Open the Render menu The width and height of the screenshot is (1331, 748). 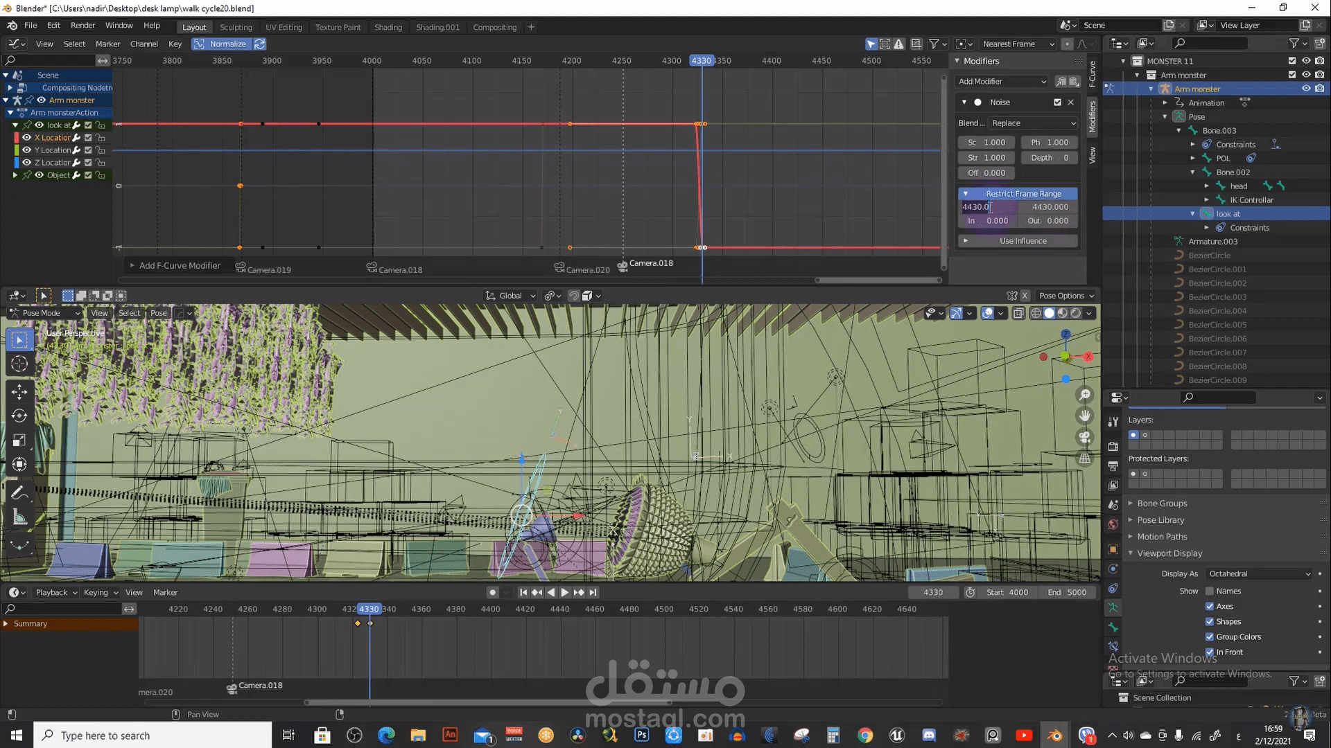(x=82, y=26)
